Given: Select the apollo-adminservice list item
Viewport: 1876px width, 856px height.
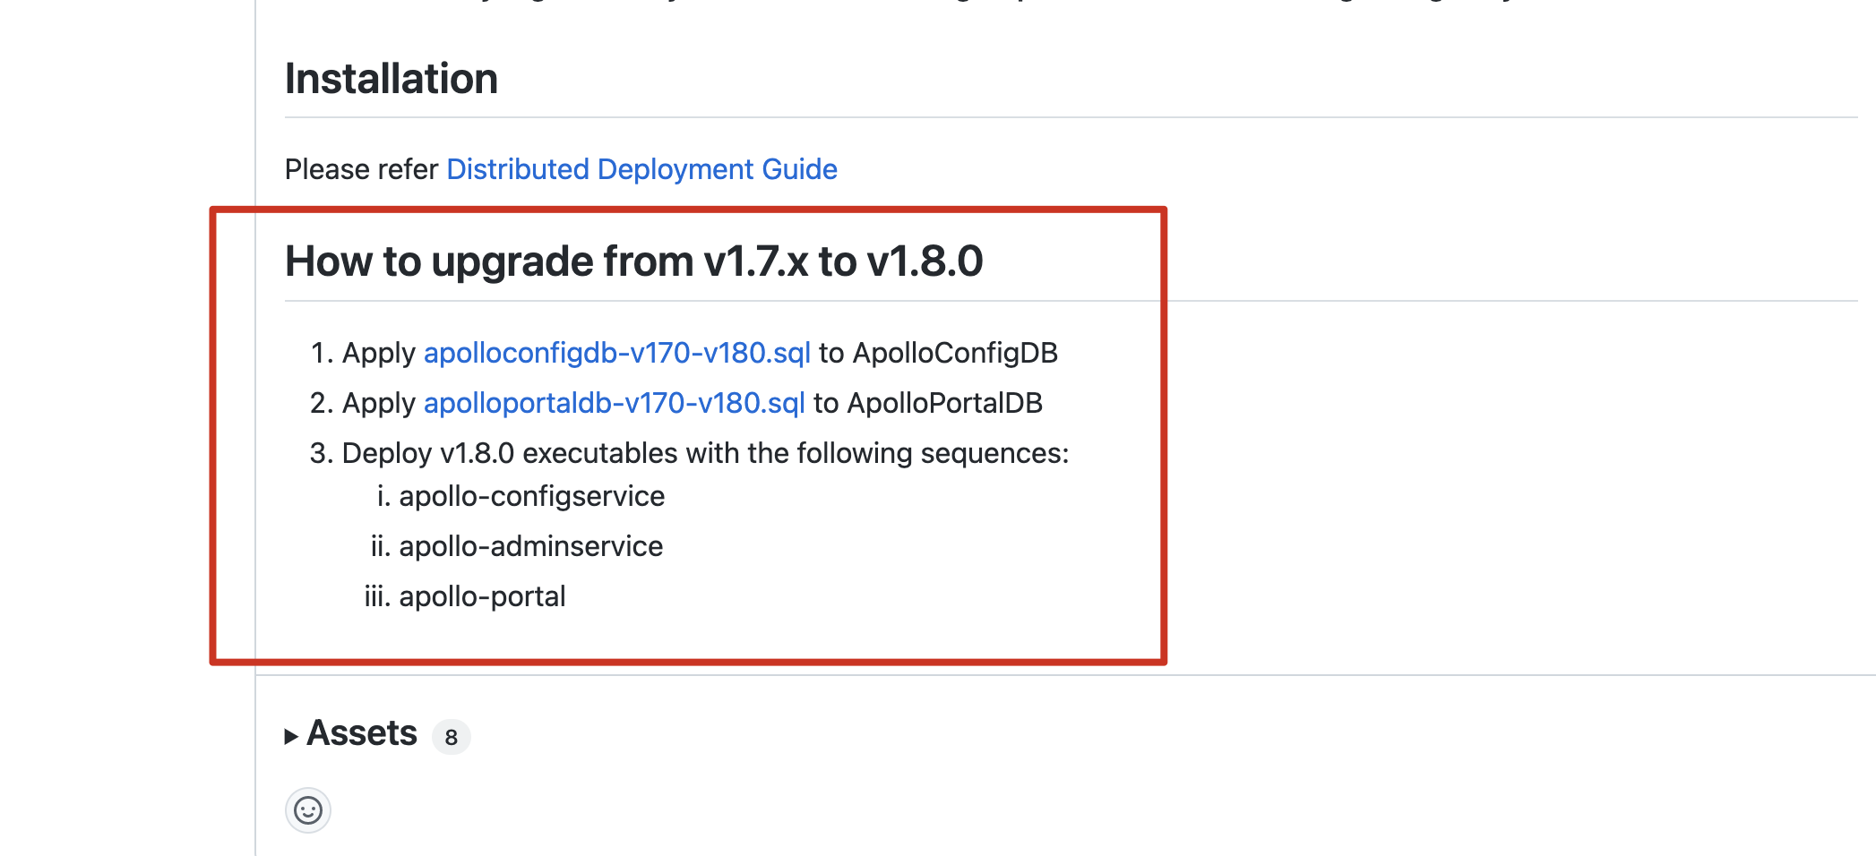Looking at the screenshot, I should [x=530, y=546].
